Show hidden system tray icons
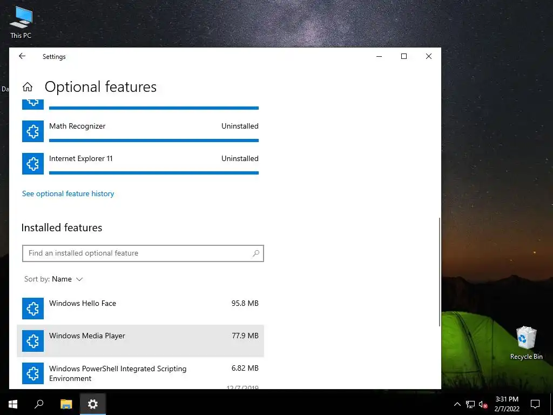Image resolution: width=553 pixels, height=415 pixels. pos(457,404)
